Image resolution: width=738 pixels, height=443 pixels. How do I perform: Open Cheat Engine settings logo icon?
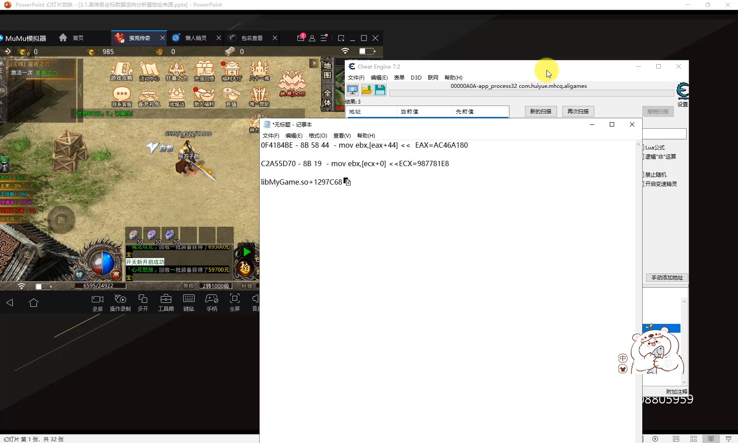tap(682, 91)
